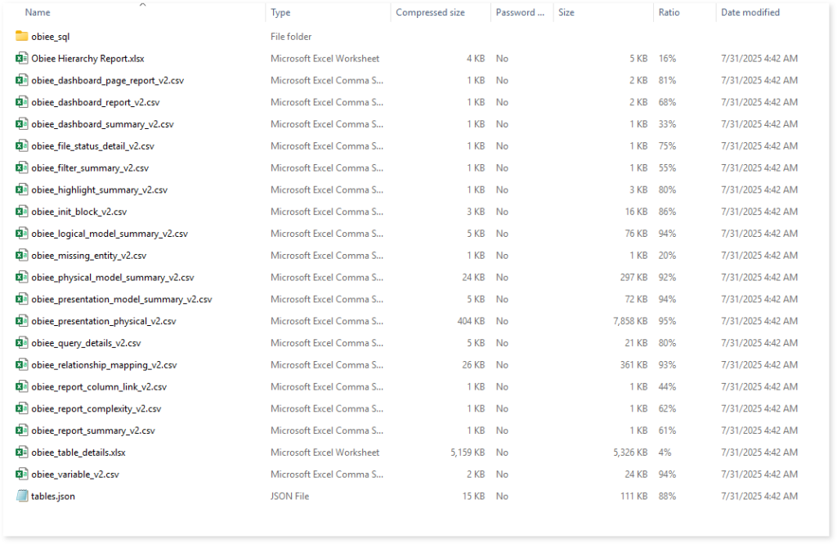Screen dimensions: 837x544
Task: Click the Excel icon for Obiee Hierarchy Report.xlsx
Action: pyautogui.click(x=22, y=58)
